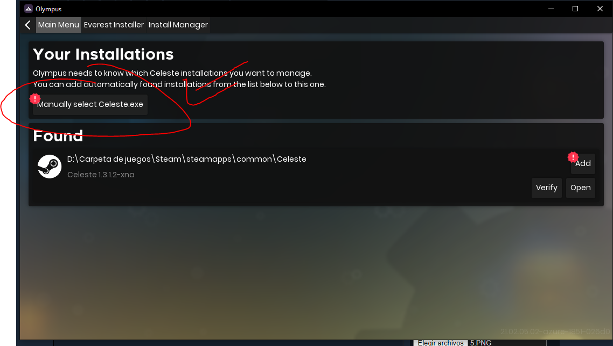Click Manually select Celeste.exe button
Image resolution: width=613 pixels, height=346 pixels.
(90, 105)
